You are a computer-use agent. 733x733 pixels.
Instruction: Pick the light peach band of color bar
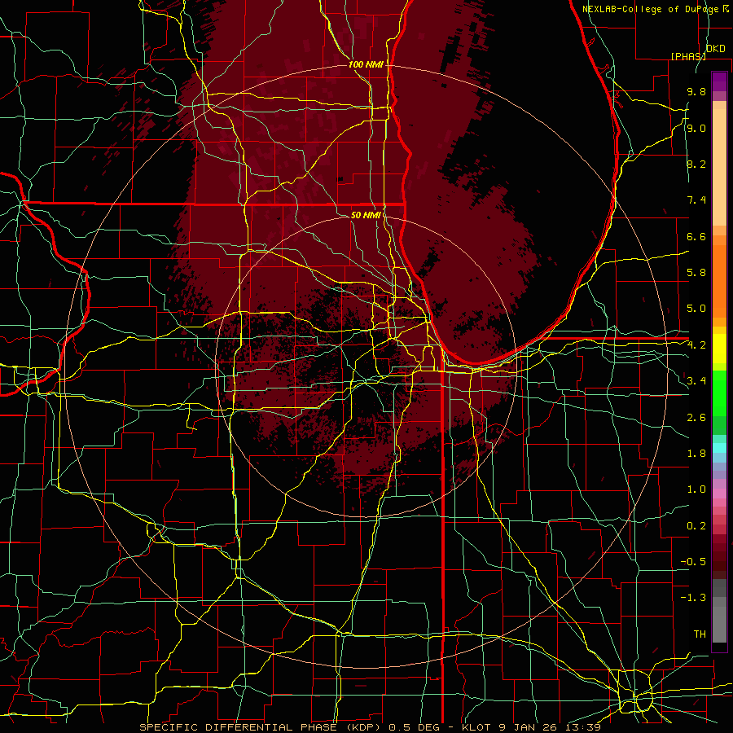click(719, 167)
